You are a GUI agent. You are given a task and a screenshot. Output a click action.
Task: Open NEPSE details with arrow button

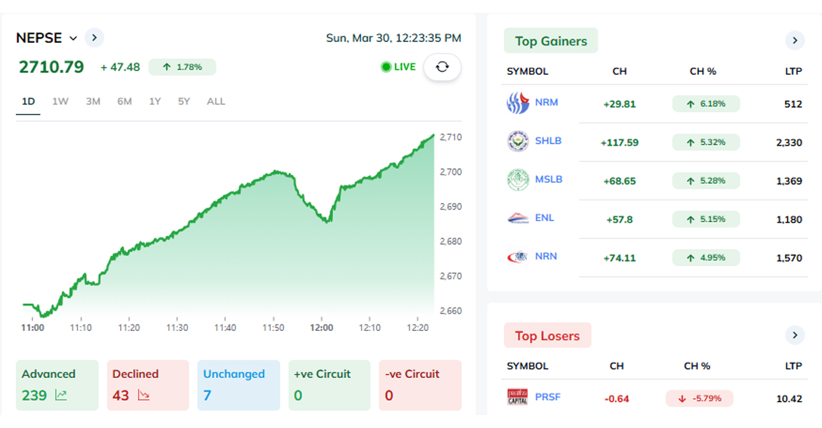(94, 38)
